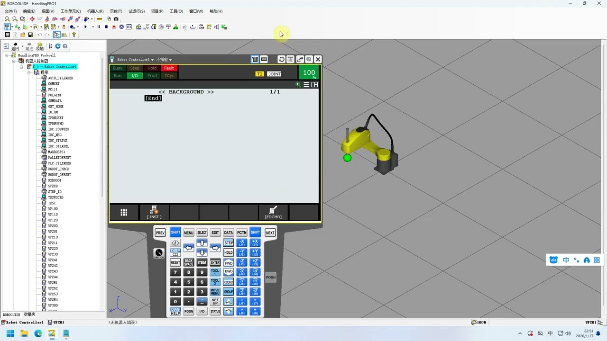Open the 试运行(S) menu
This screenshot has height=341, width=607.
[137, 11]
